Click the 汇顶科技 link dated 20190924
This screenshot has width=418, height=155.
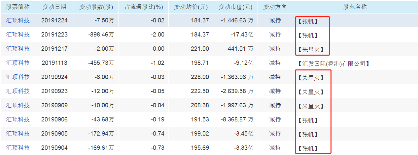(x=18, y=77)
